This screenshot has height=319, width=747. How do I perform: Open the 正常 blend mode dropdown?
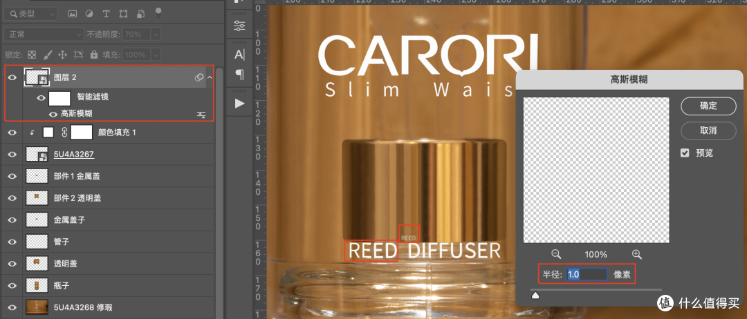point(44,35)
